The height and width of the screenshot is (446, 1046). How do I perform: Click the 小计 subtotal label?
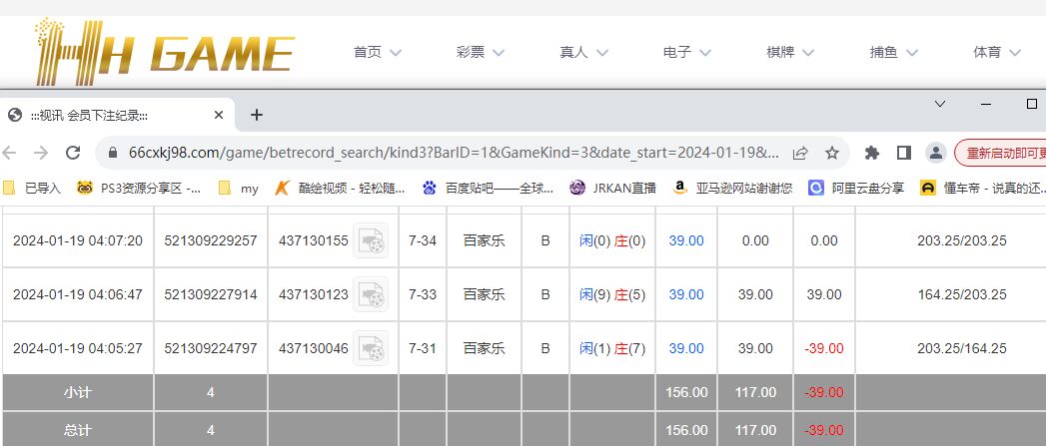coord(77,393)
